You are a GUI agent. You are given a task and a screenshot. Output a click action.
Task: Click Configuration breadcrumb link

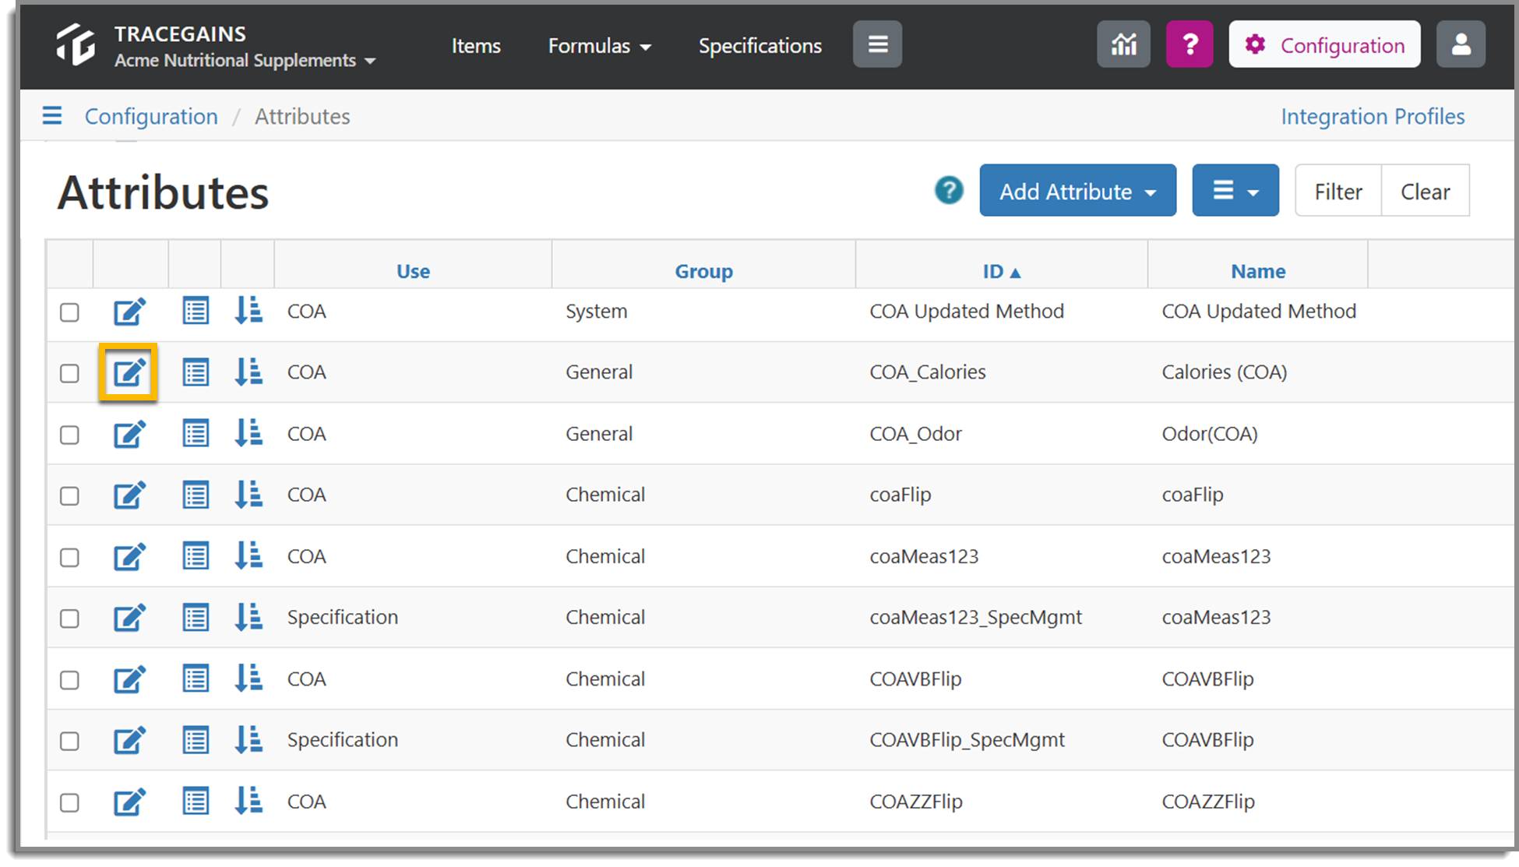151,116
